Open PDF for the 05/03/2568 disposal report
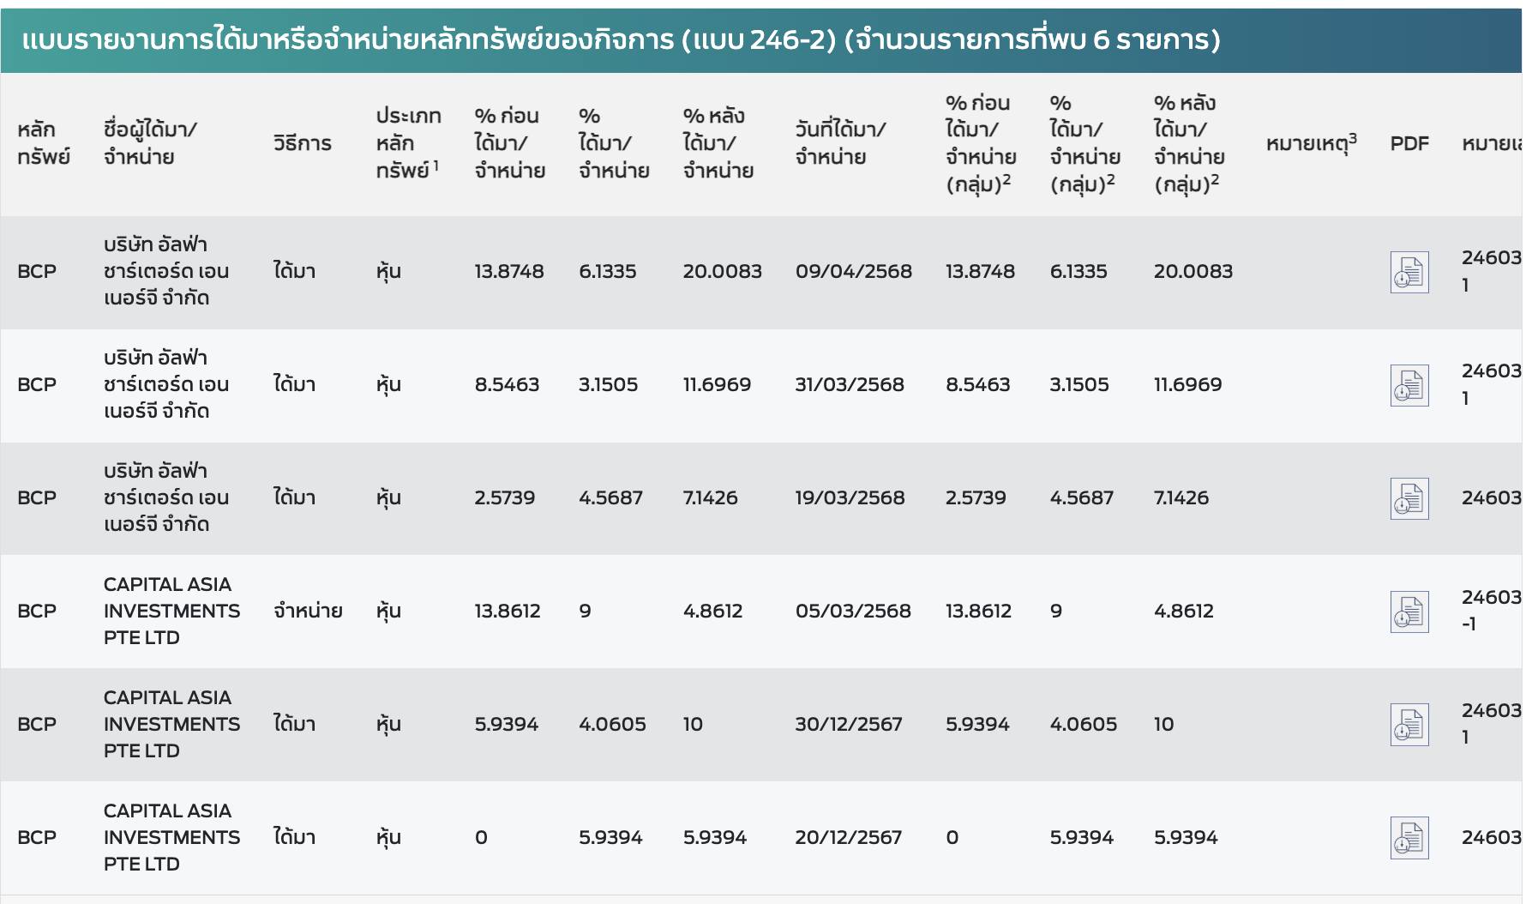 tap(1409, 612)
